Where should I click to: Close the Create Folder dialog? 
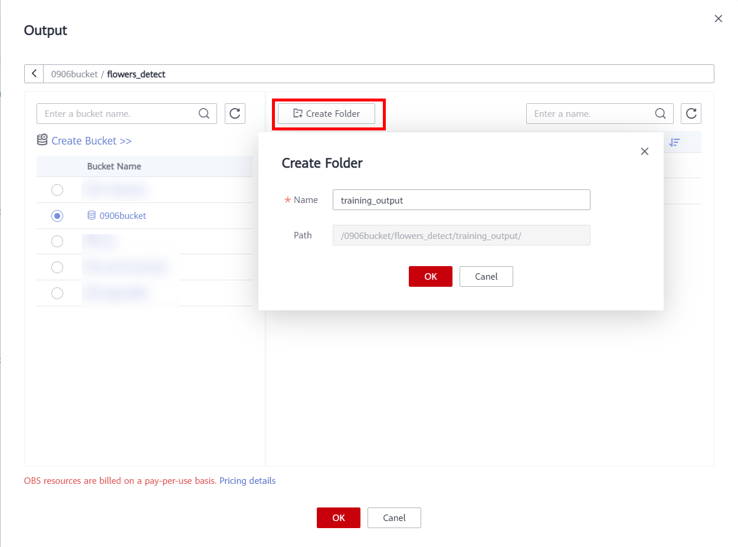pos(644,152)
